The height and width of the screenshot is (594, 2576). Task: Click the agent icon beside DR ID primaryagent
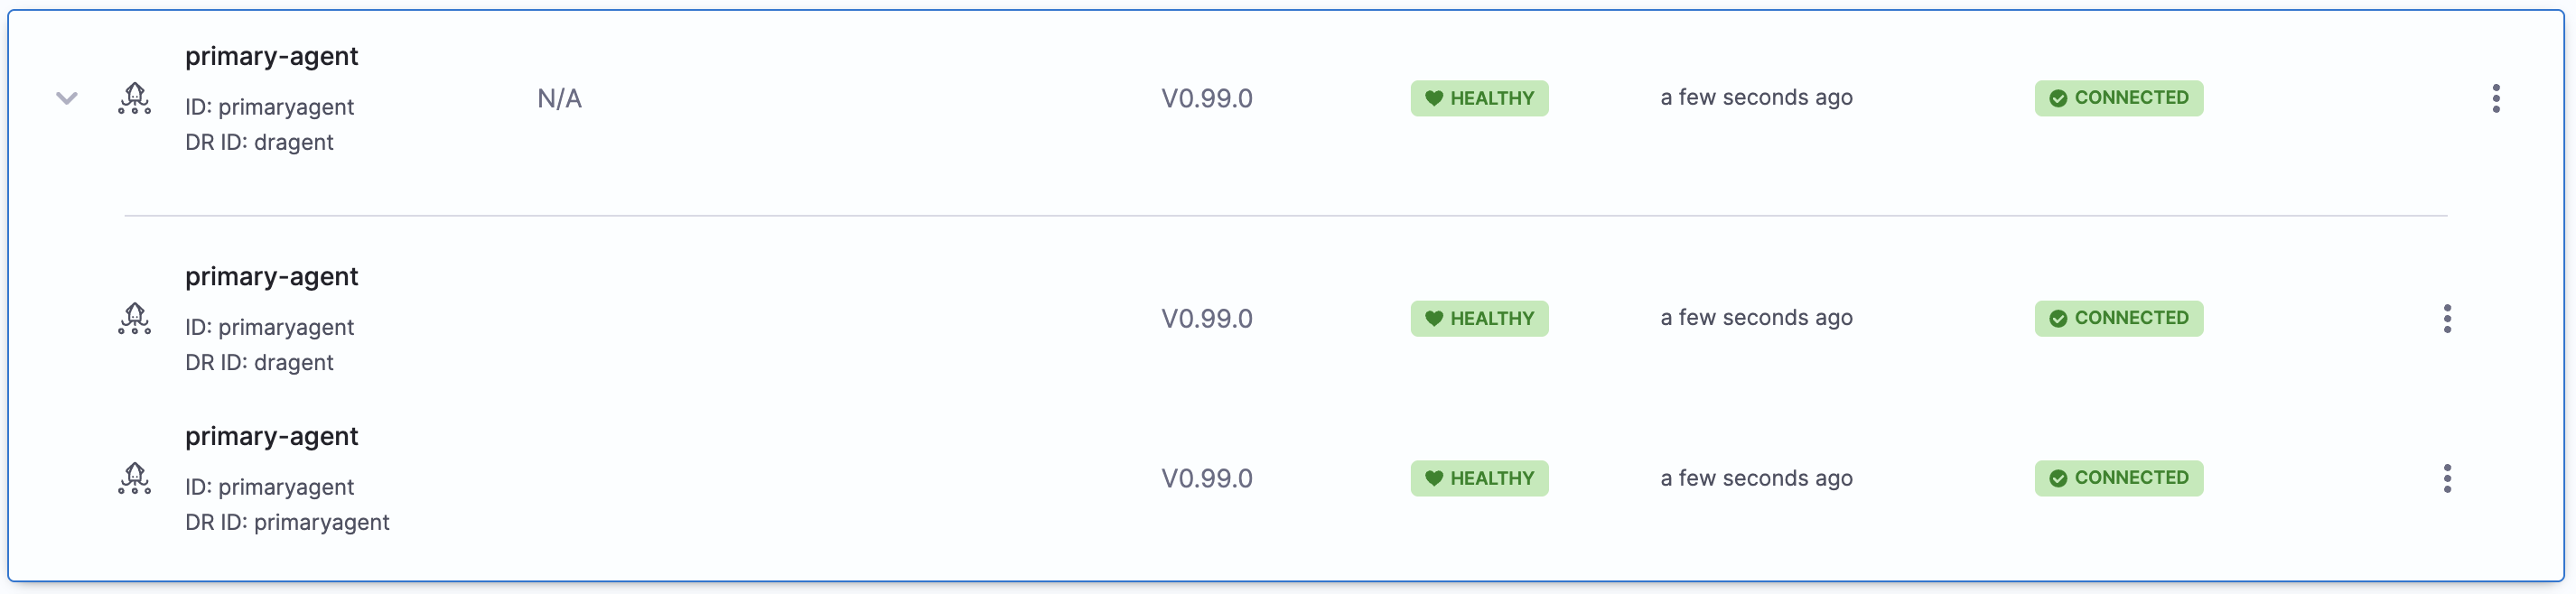click(135, 478)
